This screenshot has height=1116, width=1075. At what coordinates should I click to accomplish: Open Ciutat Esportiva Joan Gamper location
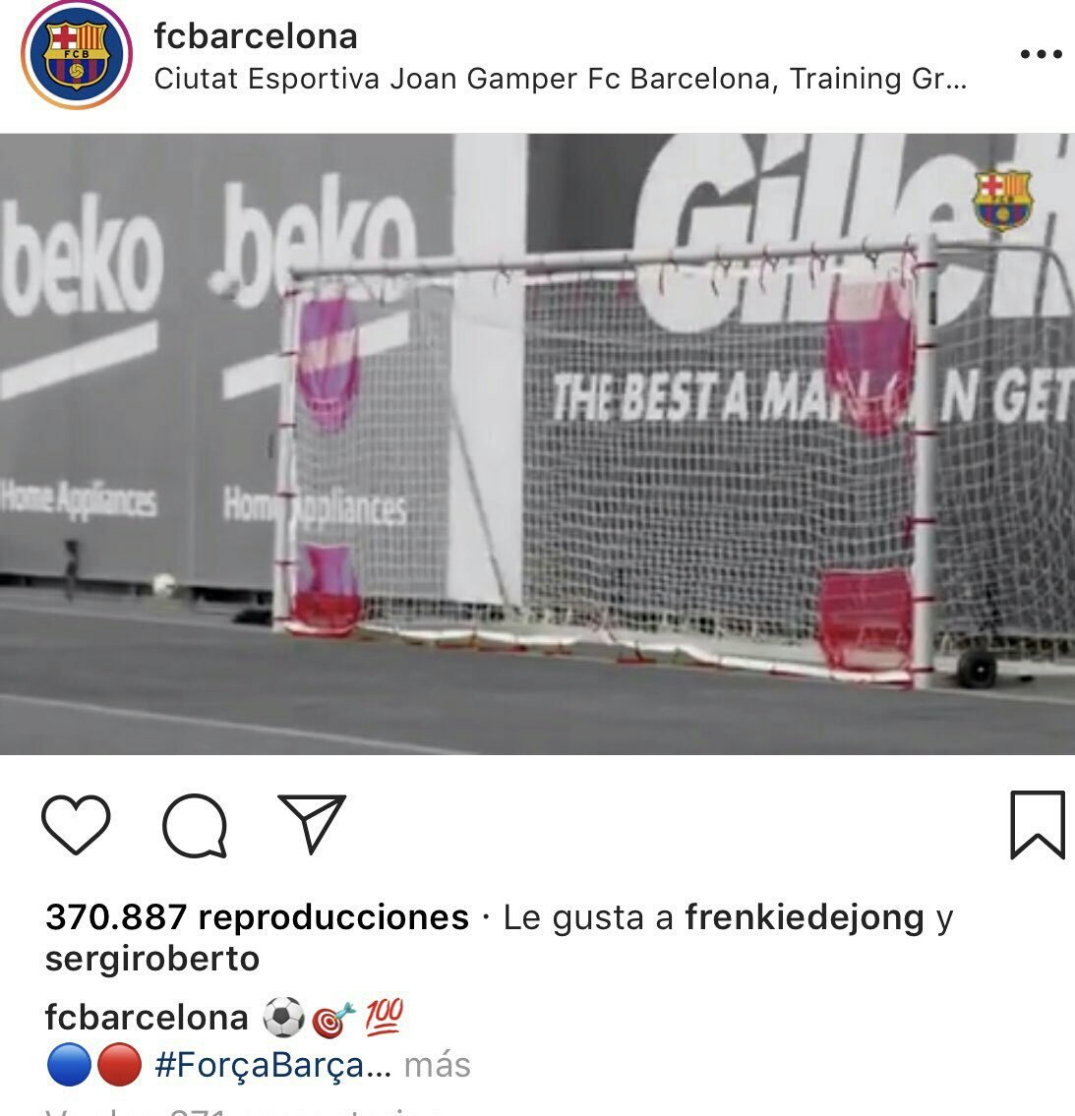(x=561, y=79)
